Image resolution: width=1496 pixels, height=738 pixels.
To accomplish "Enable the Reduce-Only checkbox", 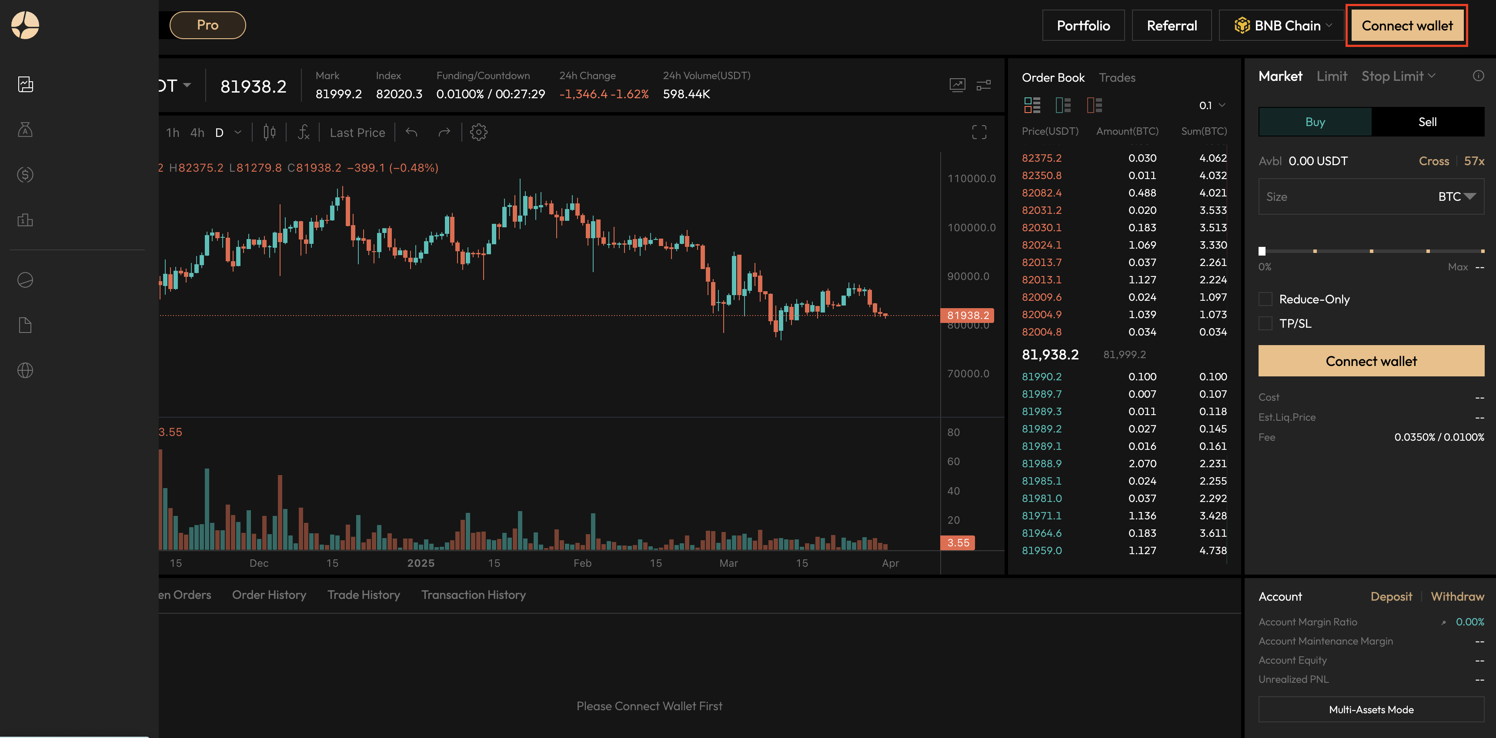I will (x=1265, y=299).
